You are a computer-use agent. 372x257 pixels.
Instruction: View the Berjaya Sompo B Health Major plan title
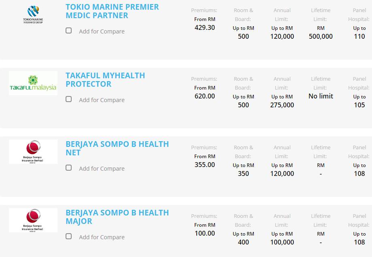point(117,217)
